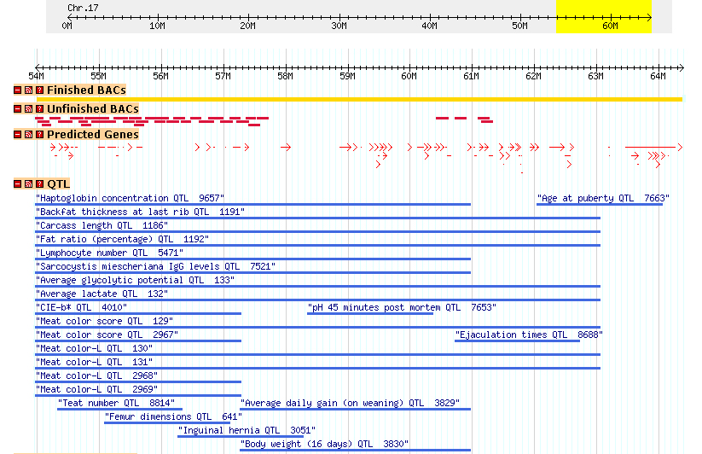702x454 pixels.
Task: Click share icon for QTL track
Action: tap(28, 184)
